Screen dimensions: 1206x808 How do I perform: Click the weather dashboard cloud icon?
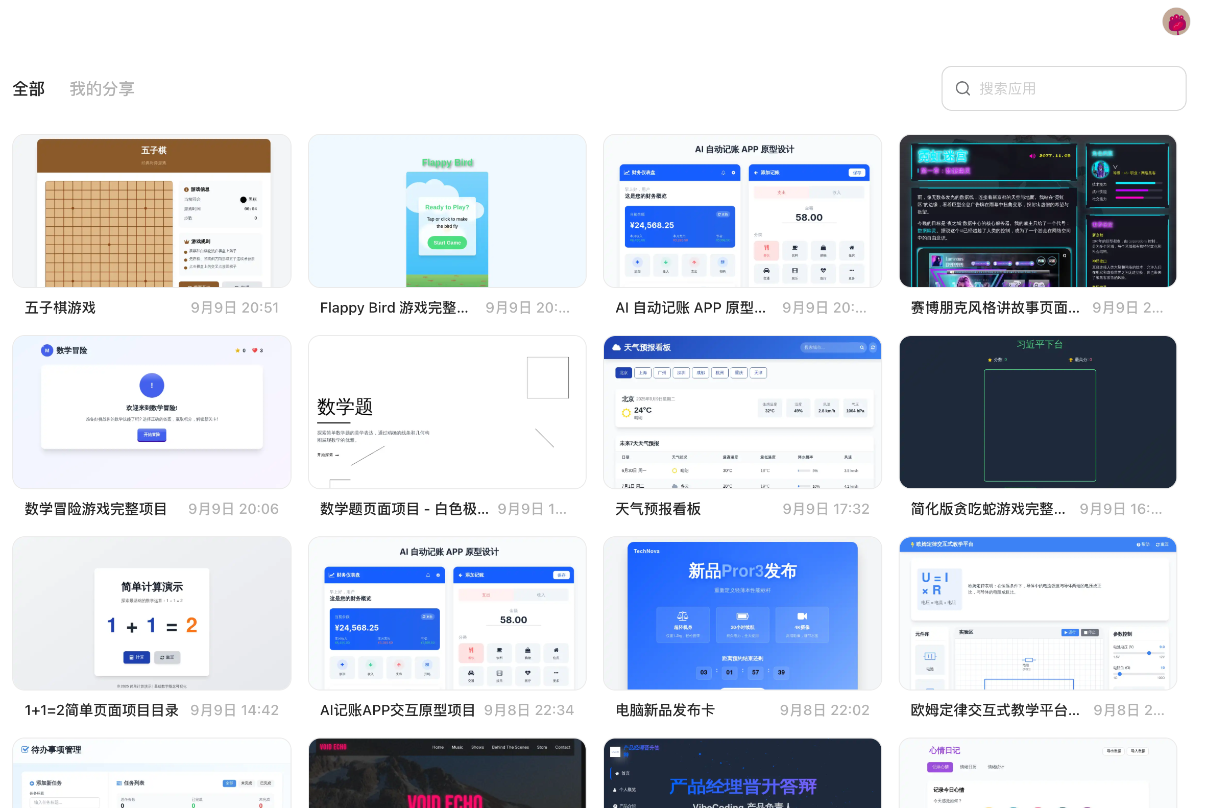tap(616, 348)
